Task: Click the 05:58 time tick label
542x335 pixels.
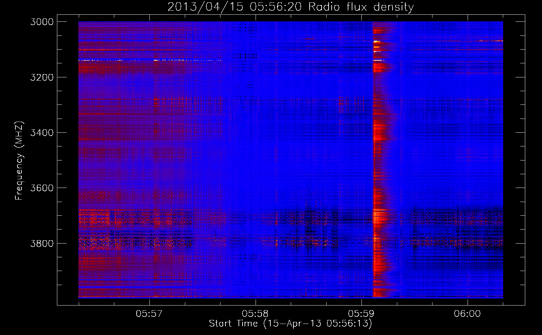Action: 255,314
